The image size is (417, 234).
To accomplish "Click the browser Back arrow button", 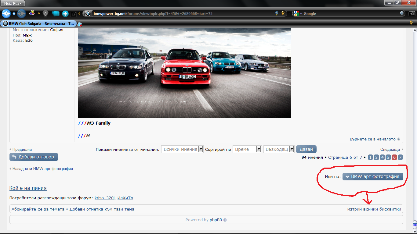I will 6,13.
